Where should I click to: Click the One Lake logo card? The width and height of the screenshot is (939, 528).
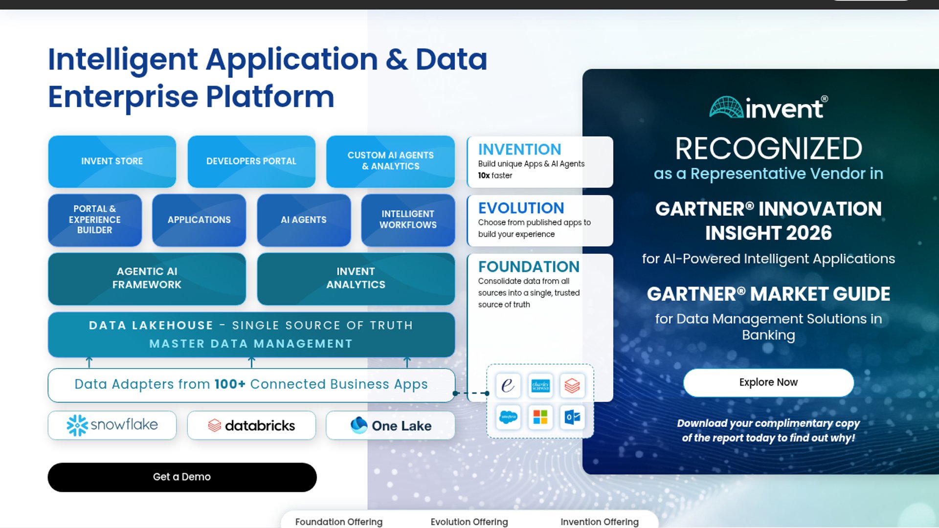390,425
